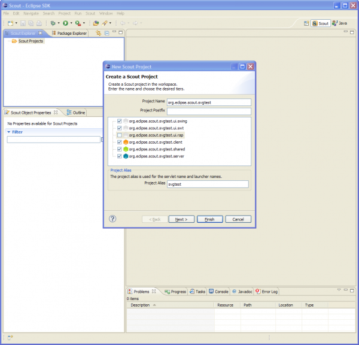
Task: Click the Debug bug icon
Action: (x=53, y=23)
